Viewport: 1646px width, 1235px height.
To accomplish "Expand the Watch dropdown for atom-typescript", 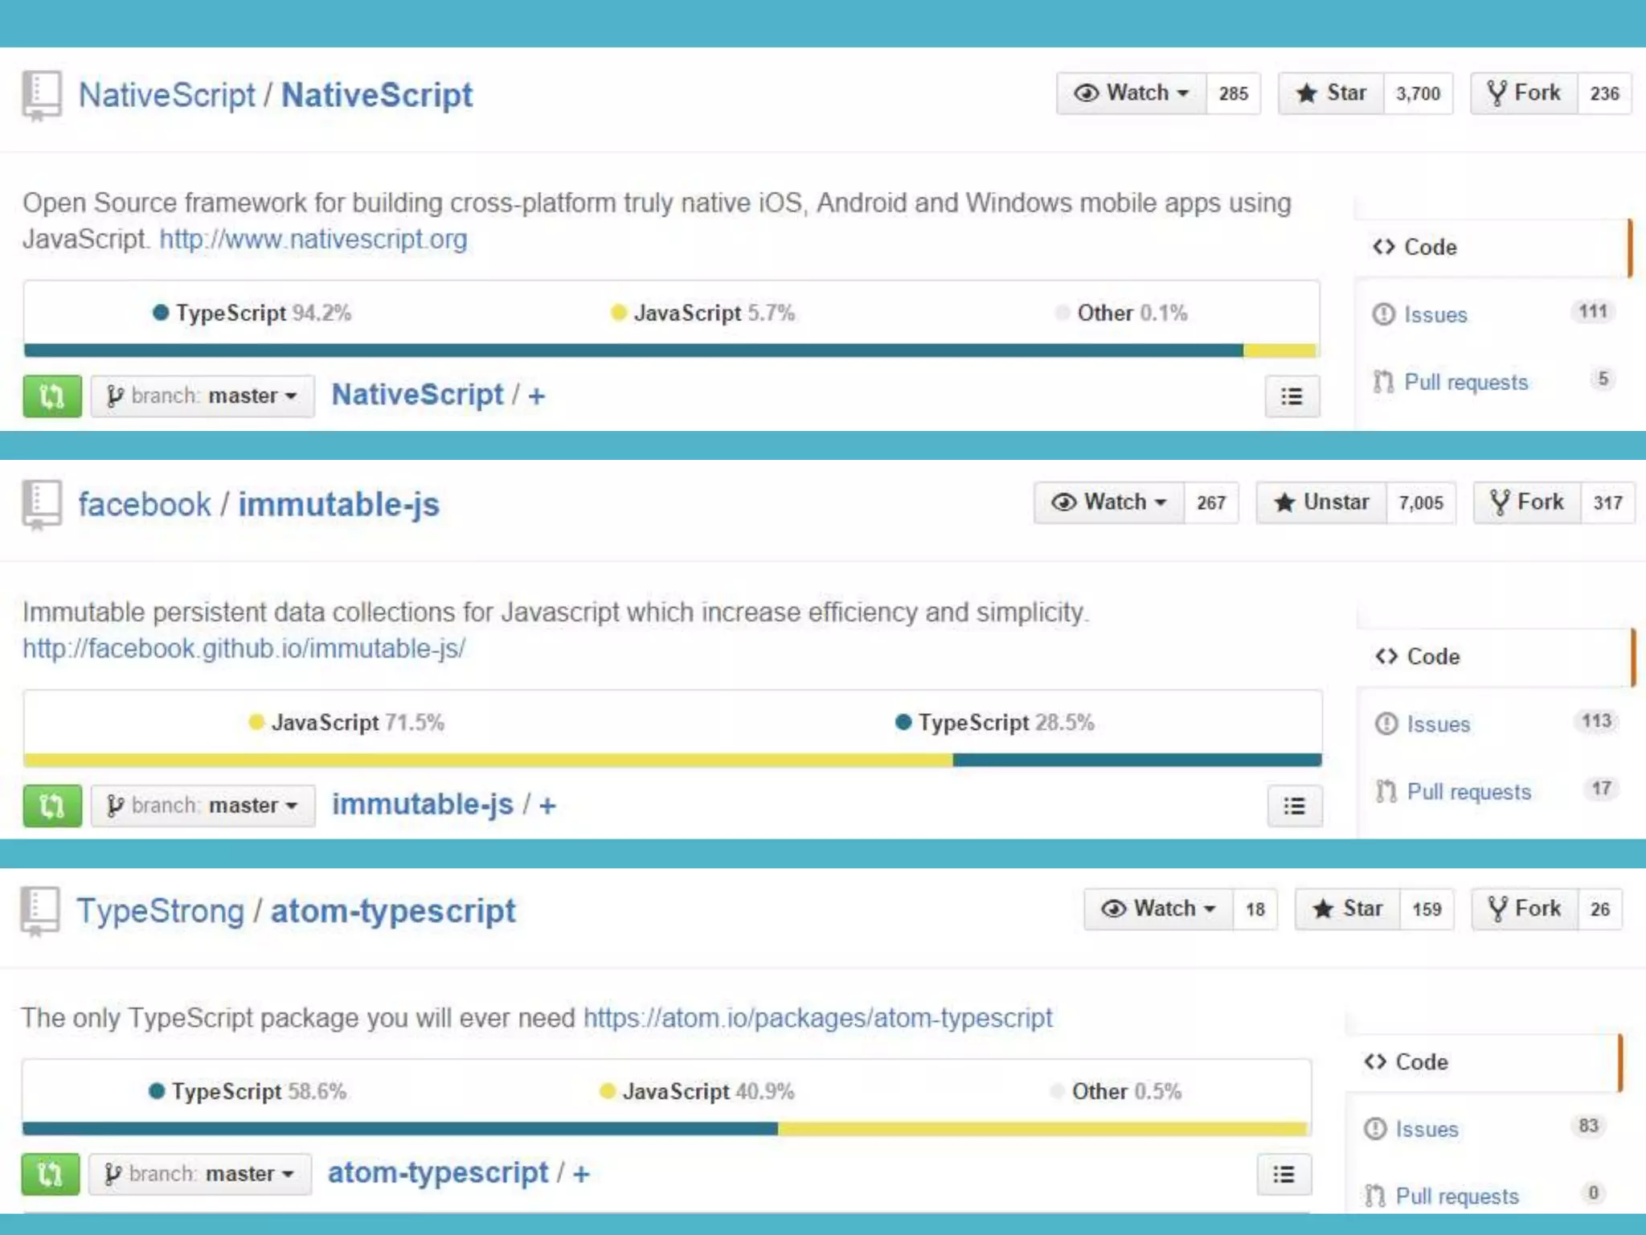I will click(1158, 909).
